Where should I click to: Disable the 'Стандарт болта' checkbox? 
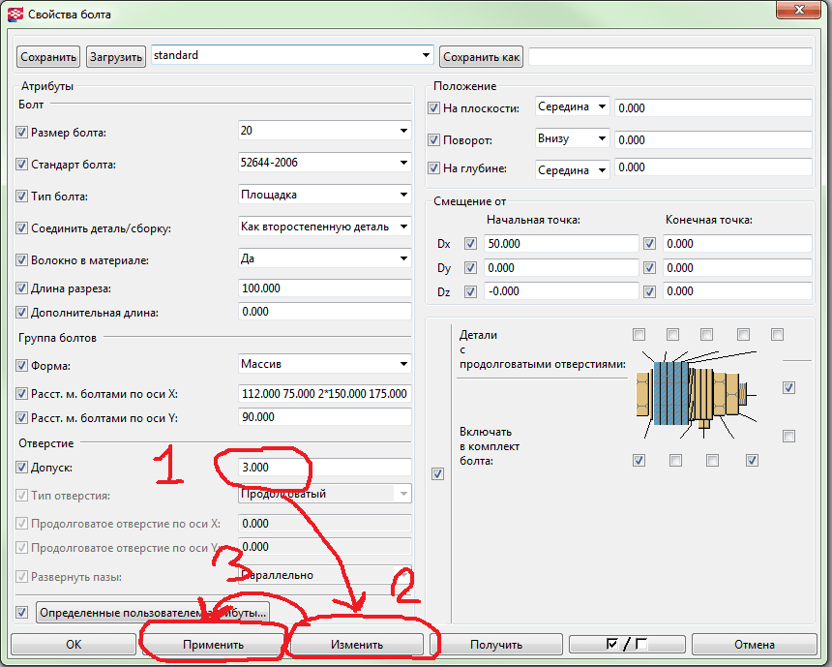[22, 165]
